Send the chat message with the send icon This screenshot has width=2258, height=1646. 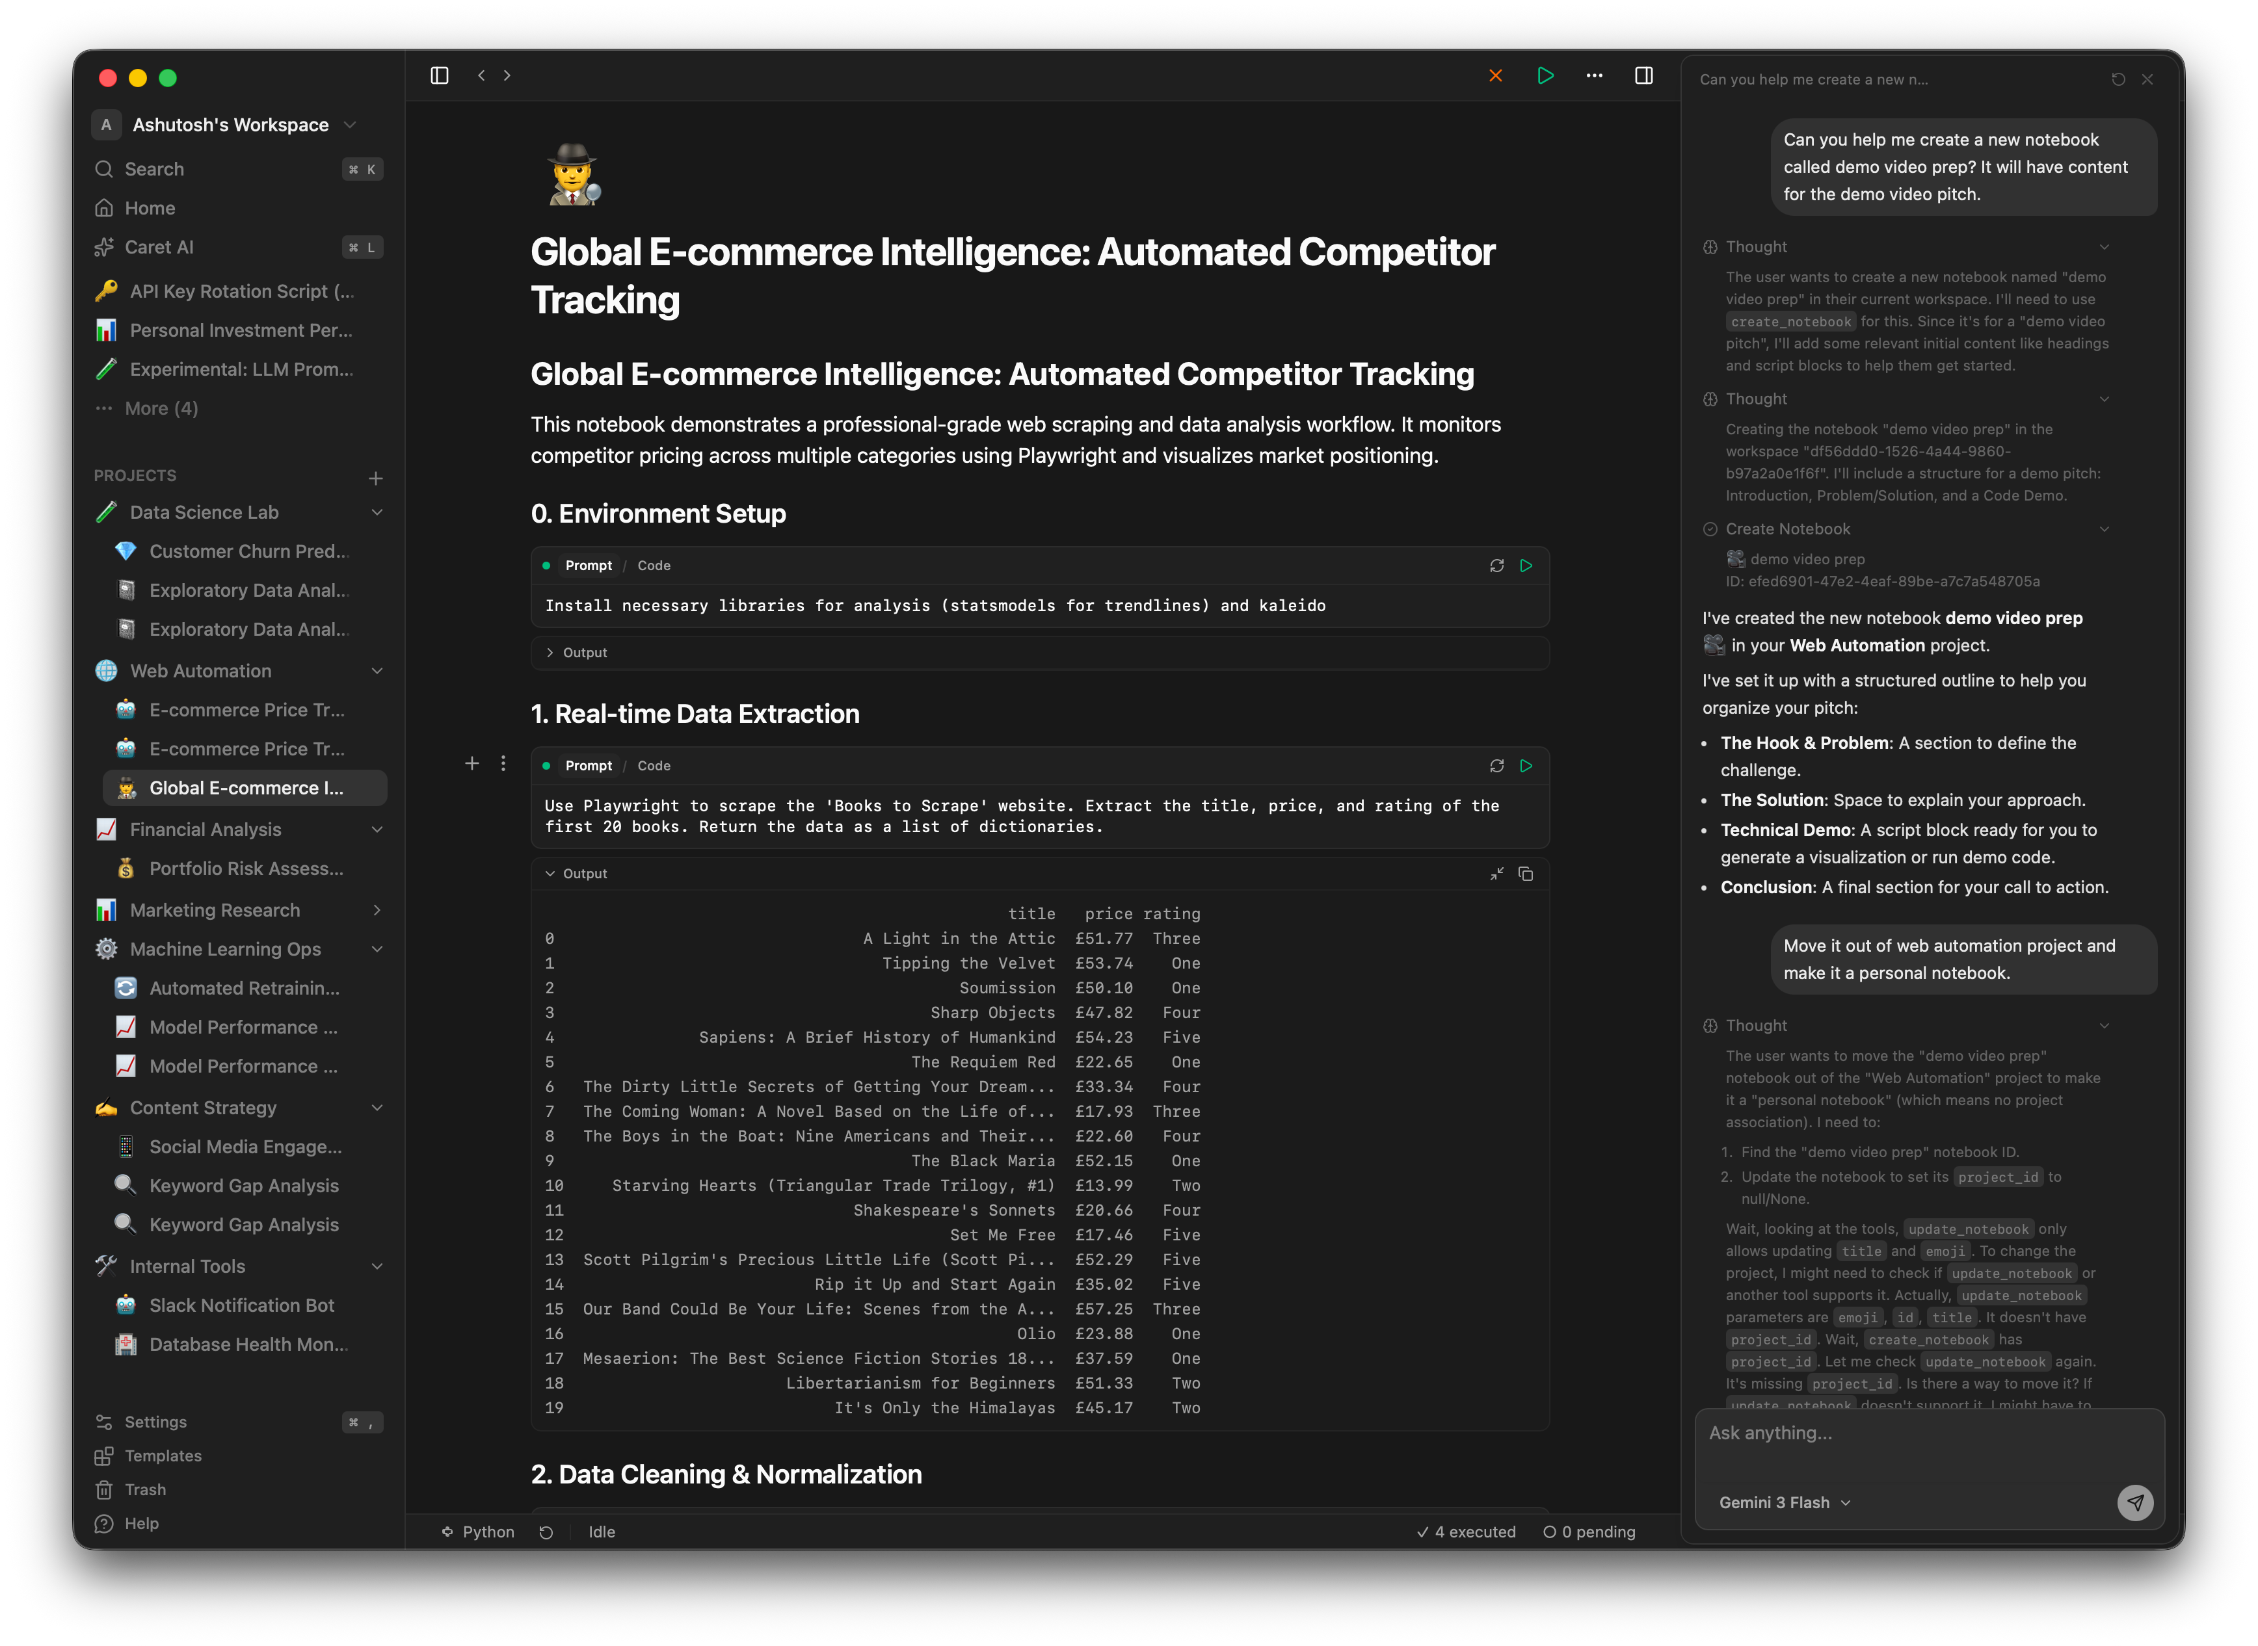click(2135, 1502)
